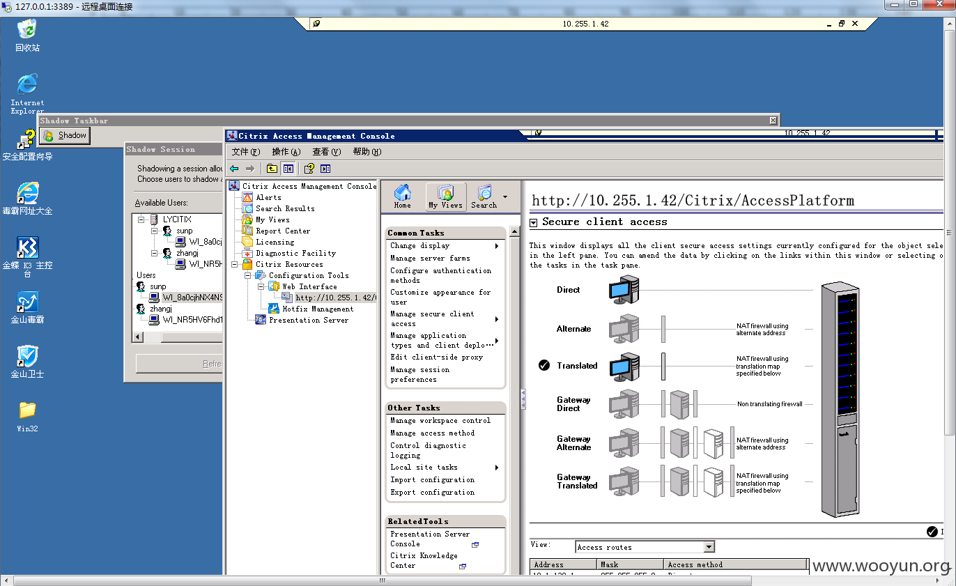Collapse the Configuration Tools tree node

(x=248, y=276)
